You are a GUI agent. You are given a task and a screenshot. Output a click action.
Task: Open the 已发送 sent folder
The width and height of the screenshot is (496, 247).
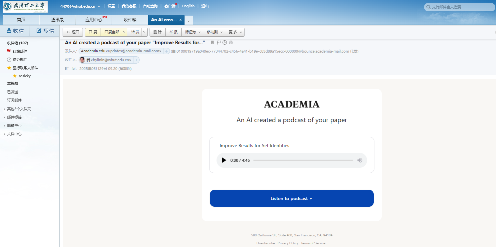[13, 92]
